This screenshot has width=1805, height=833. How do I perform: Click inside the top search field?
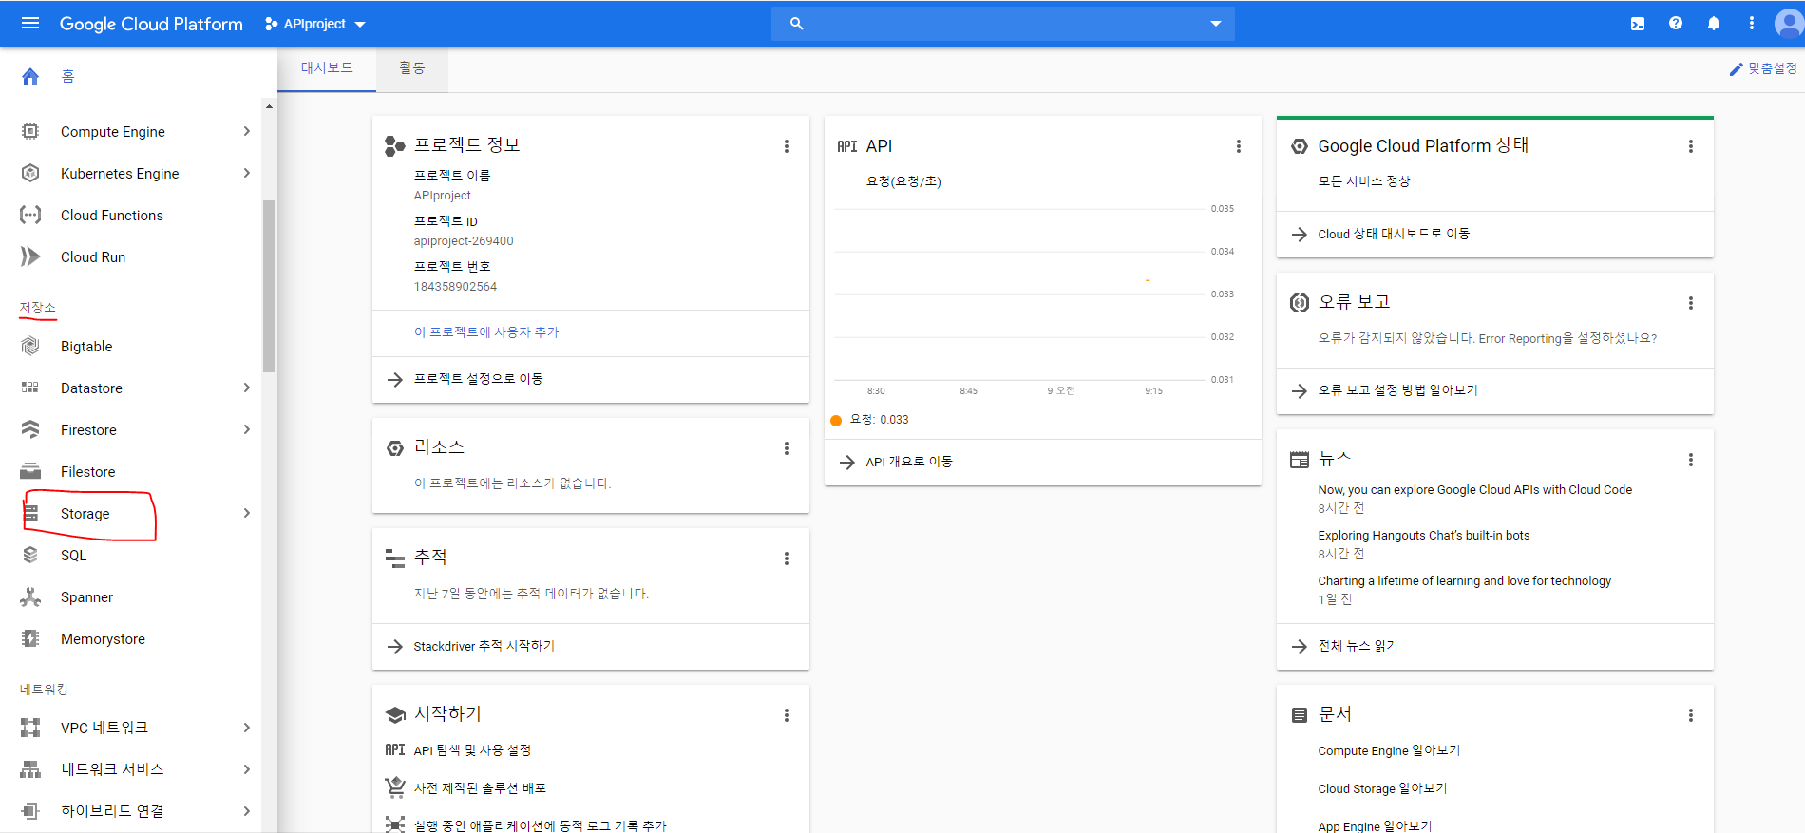pyautogui.click(x=1003, y=24)
